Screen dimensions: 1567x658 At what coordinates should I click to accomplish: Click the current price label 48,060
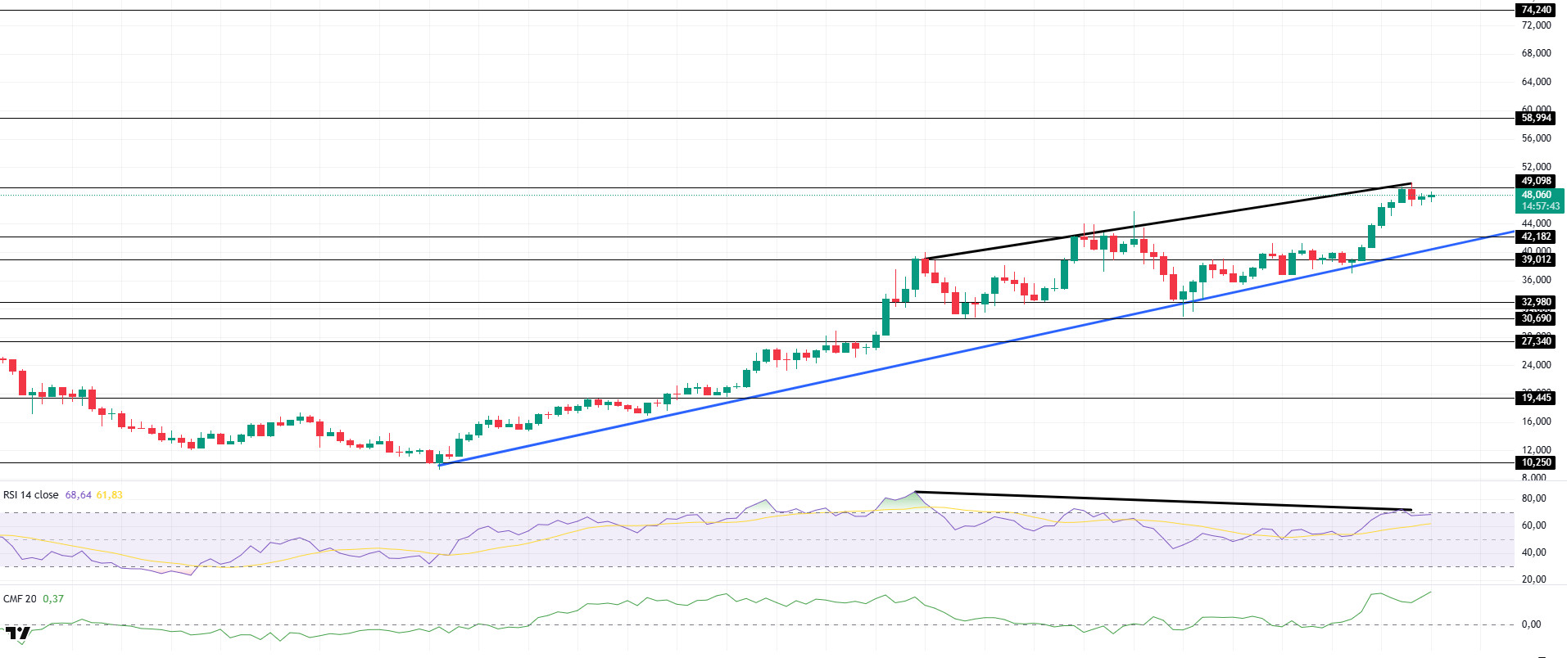point(1539,195)
